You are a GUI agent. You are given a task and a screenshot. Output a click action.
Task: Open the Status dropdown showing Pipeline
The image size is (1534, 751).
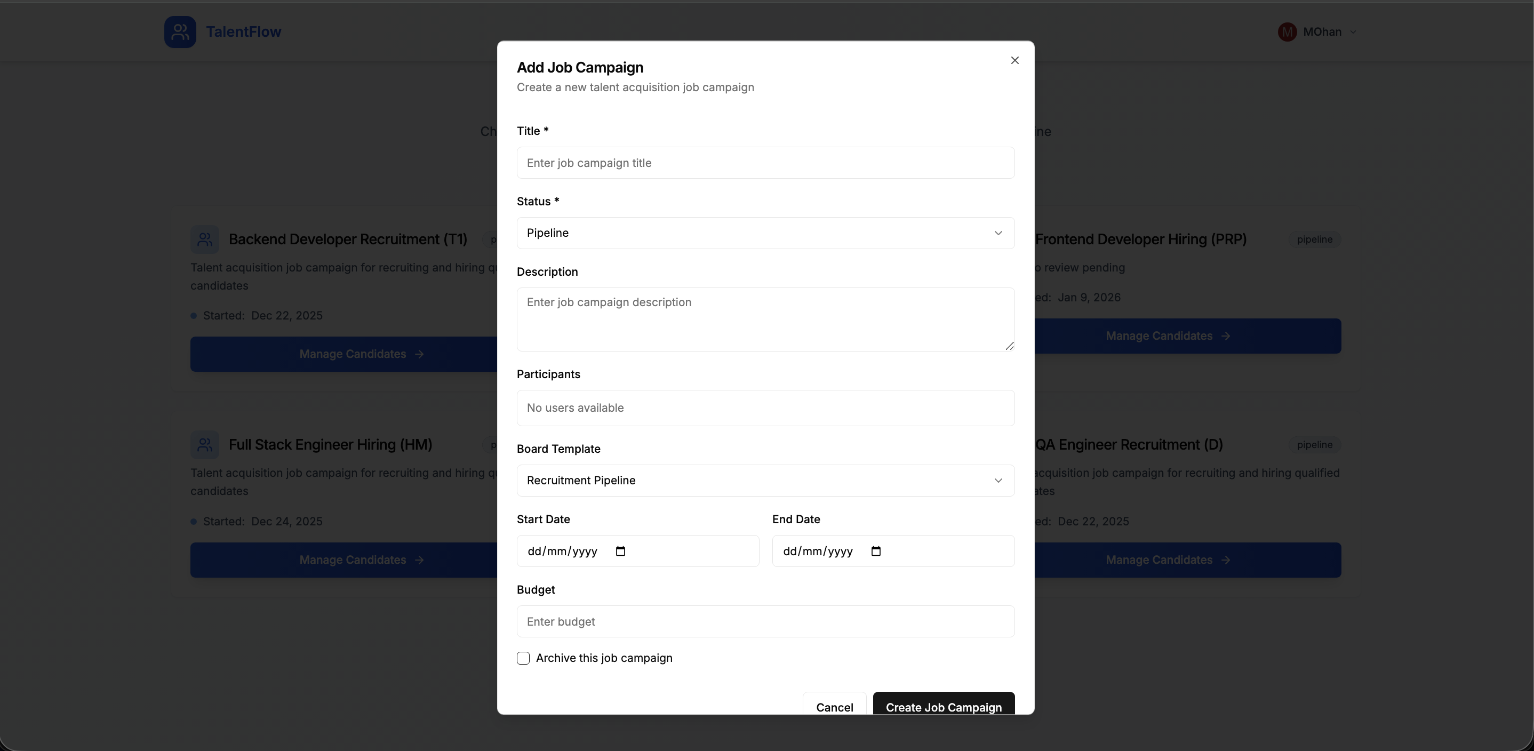[x=765, y=233]
